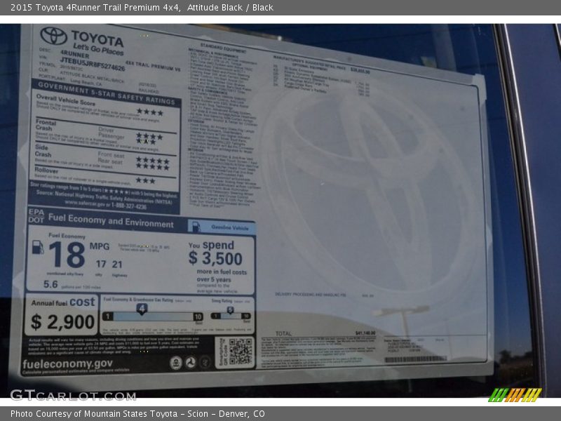Click the striped color logo at bottom right
Screen dimensions: 561x421
[x=515, y=394]
